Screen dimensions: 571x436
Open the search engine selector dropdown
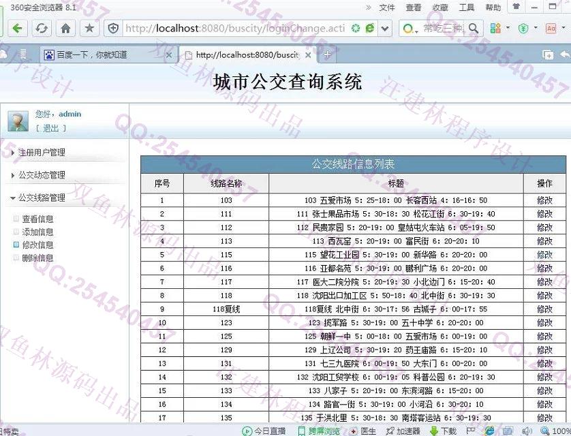(410, 29)
